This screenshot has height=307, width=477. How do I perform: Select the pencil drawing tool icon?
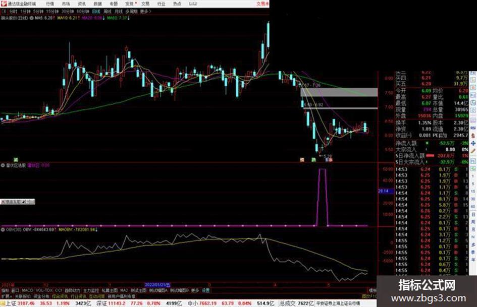coord(473,151)
